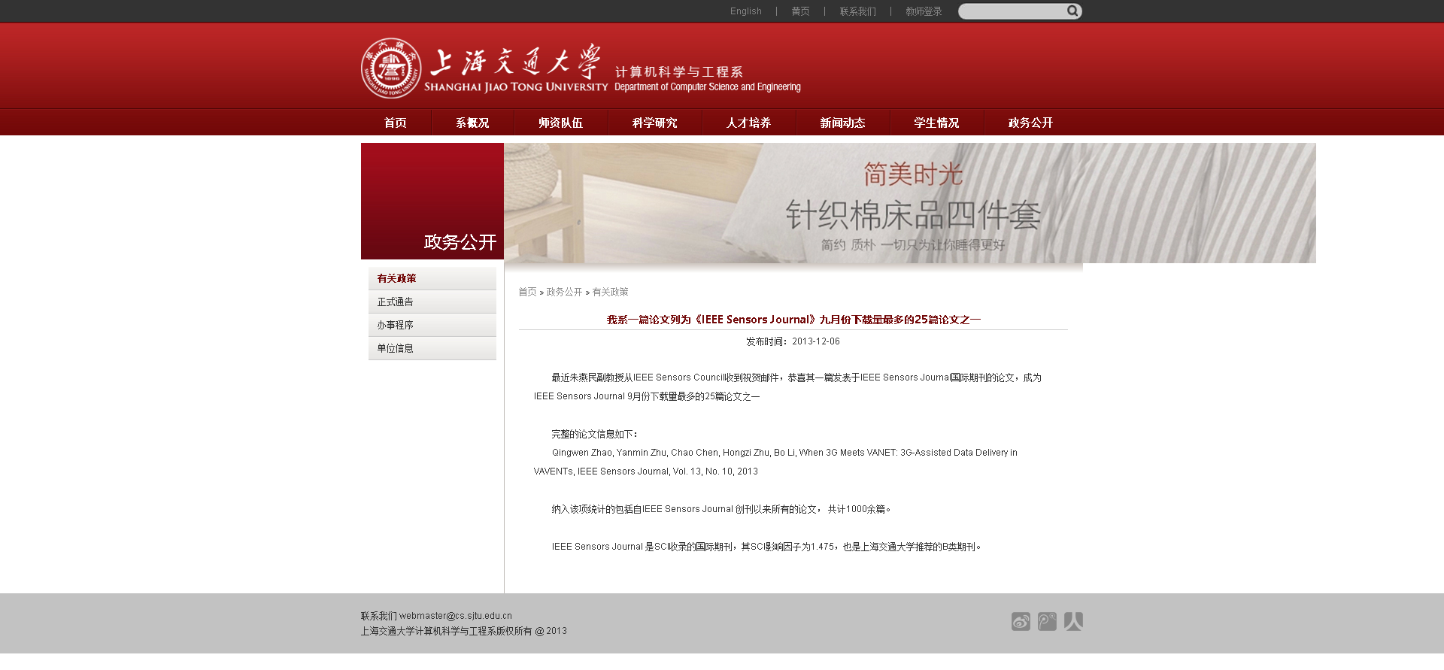Go to 教师登录 teacher login

tap(924, 11)
